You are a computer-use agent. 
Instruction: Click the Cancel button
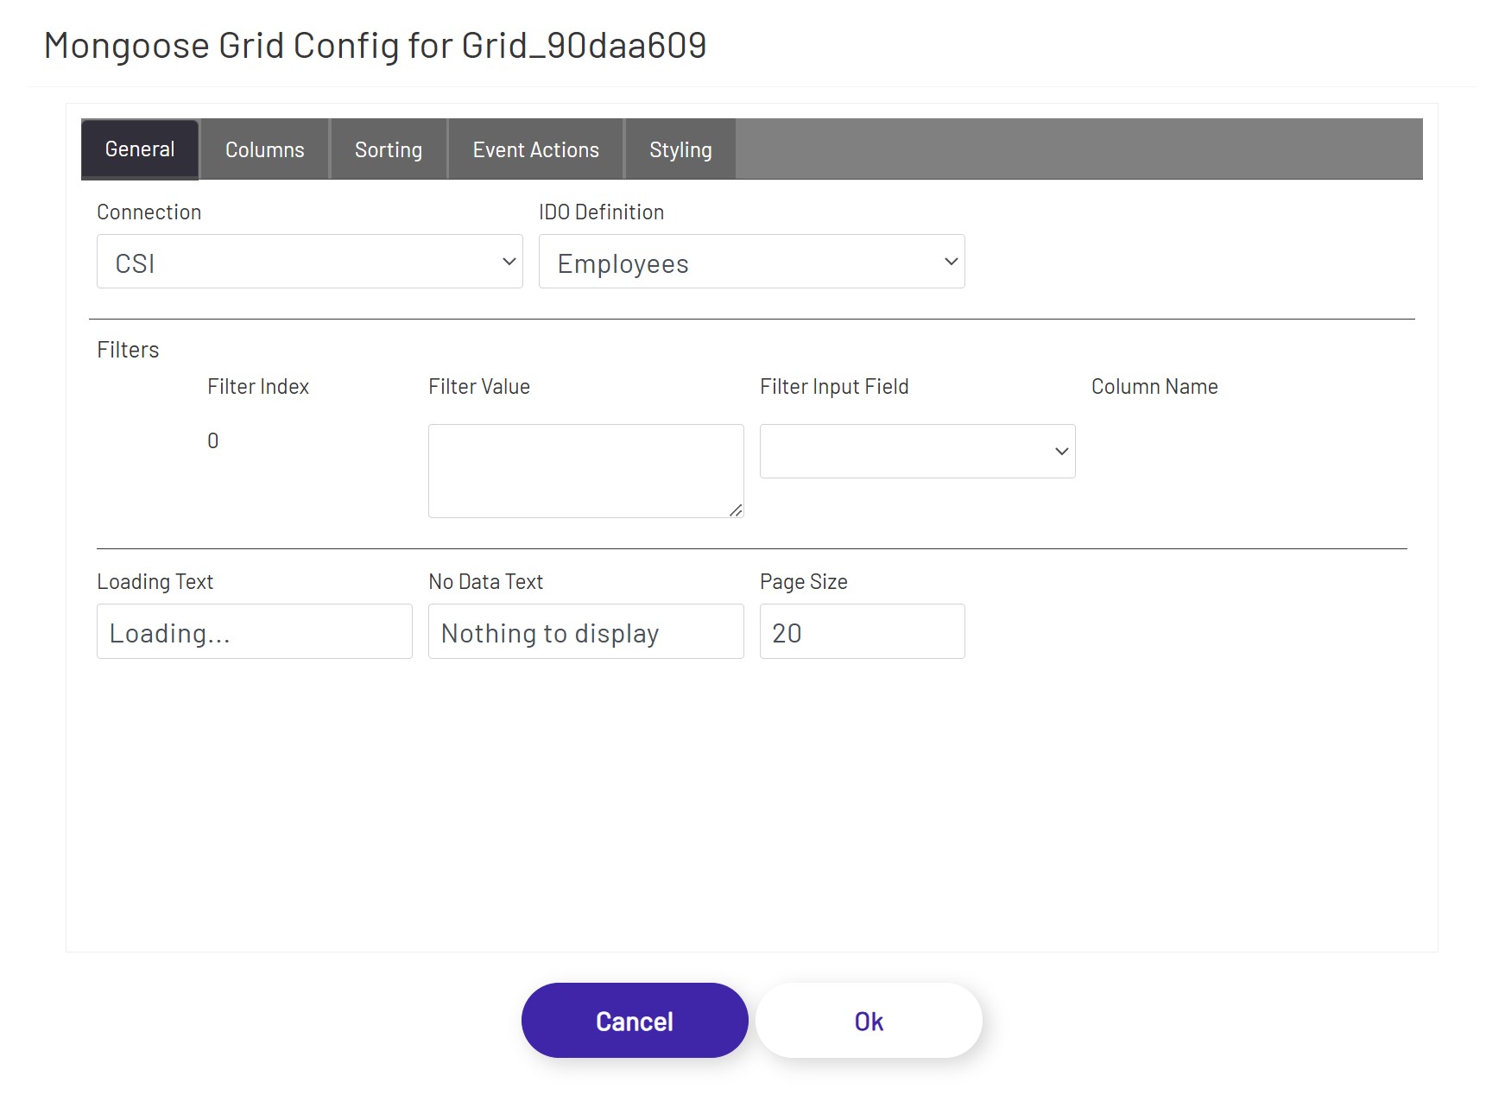634,1020
